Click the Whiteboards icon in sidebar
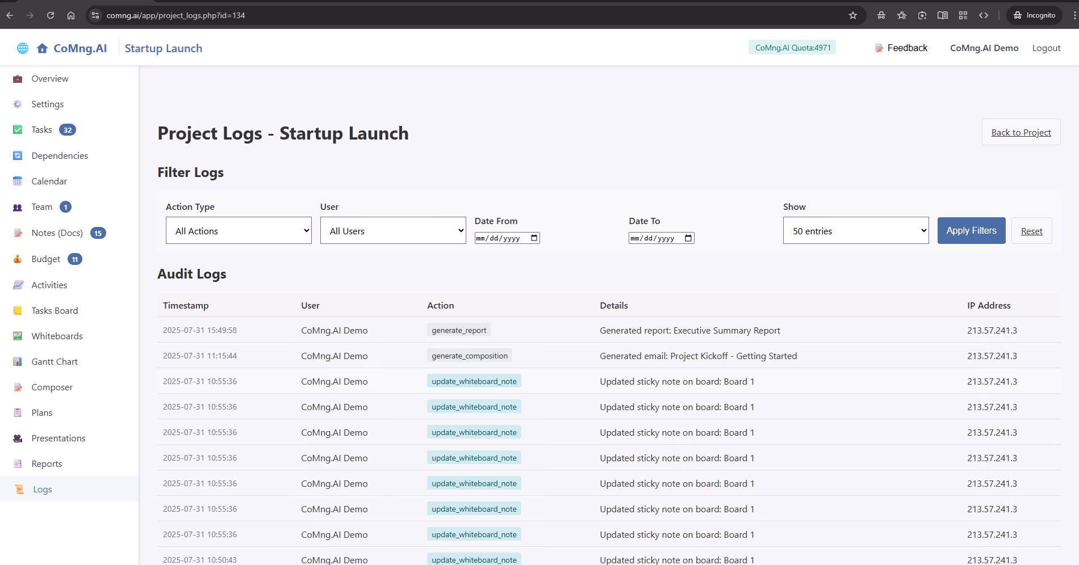1079x565 pixels. tap(18, 336)
